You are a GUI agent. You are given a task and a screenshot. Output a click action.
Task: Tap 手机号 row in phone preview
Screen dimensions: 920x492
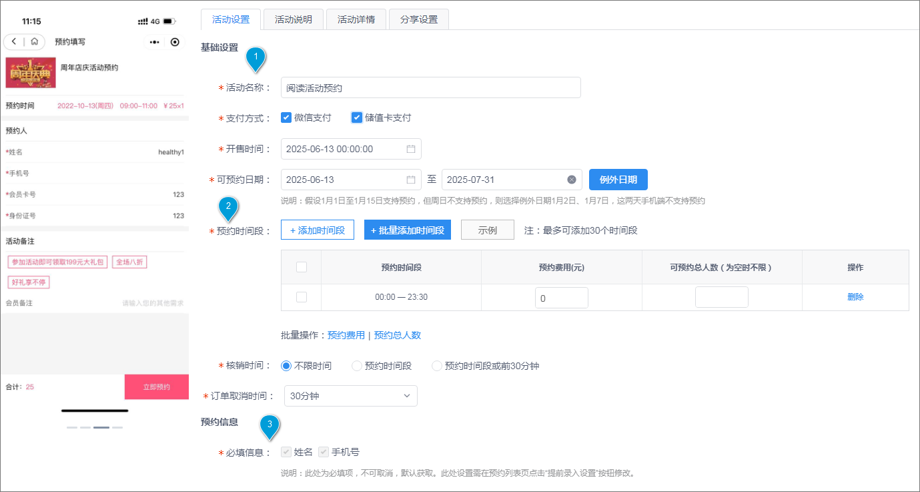tap(95, 174)
